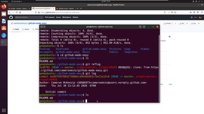204x114 pixels.
Task: Switch to the gitlab-ci.yml master tab
Action: (66, 9)
